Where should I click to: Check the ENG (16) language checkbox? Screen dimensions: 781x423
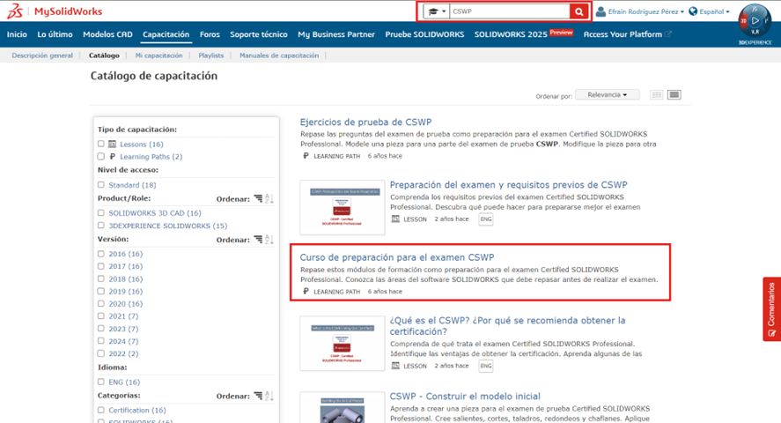[101, 382]
